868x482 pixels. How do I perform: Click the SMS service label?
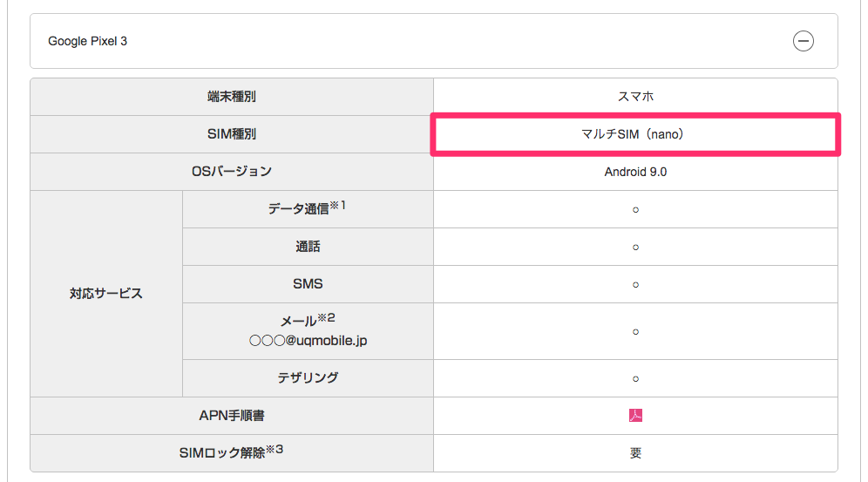click(x=308, y=284)
